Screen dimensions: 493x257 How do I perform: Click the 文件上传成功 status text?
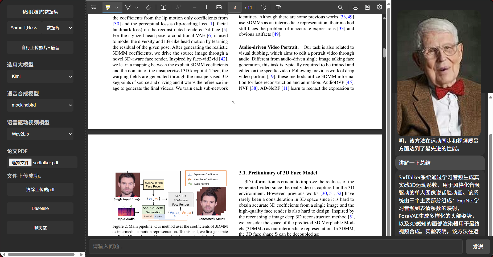24,176
